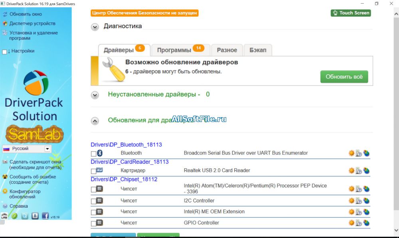
Task: Open the VK icon in the sidebar footer
Action: pos(35,216)
